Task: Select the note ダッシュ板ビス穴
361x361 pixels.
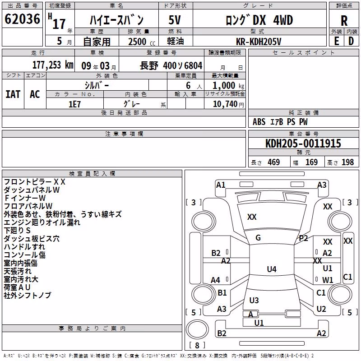Action: (32, 239)
